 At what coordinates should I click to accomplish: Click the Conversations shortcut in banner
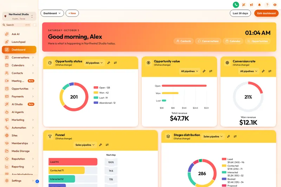(208, 41)
